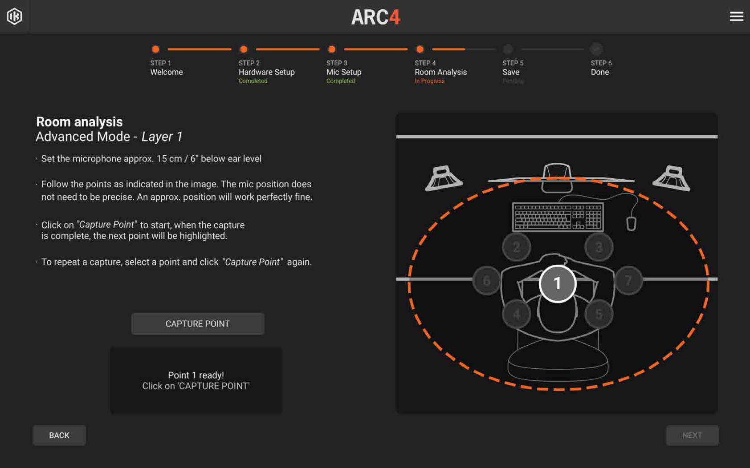Click the 'Room analysis' heading

point(79,122)
